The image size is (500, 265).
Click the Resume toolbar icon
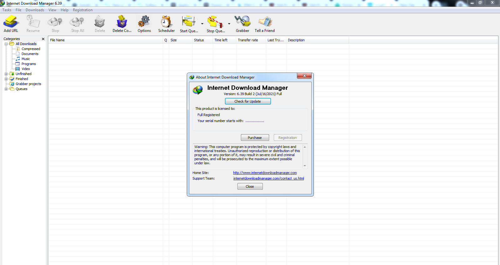tap(33, 22)
